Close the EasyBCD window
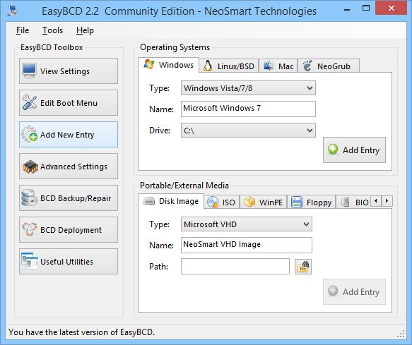Screen dimensions: 412x345 click(392, 8)
